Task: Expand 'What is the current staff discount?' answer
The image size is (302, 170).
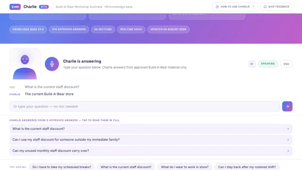Action: pyautogui.click(x=151, y=129)
